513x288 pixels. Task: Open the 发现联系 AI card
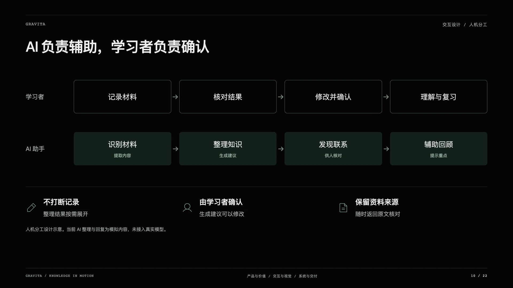[x=333, y=149]
